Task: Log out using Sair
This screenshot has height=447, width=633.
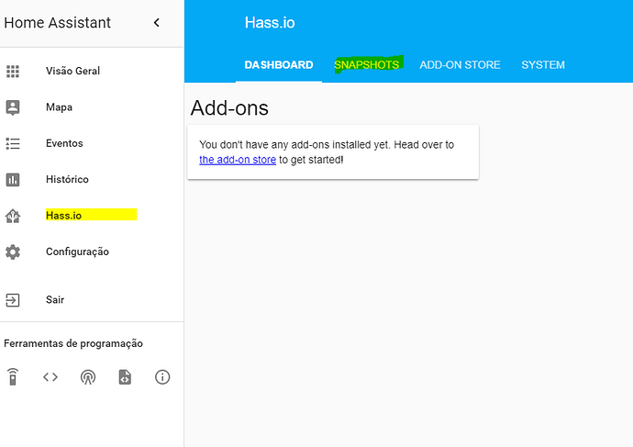Action: (x=55, y=299)
